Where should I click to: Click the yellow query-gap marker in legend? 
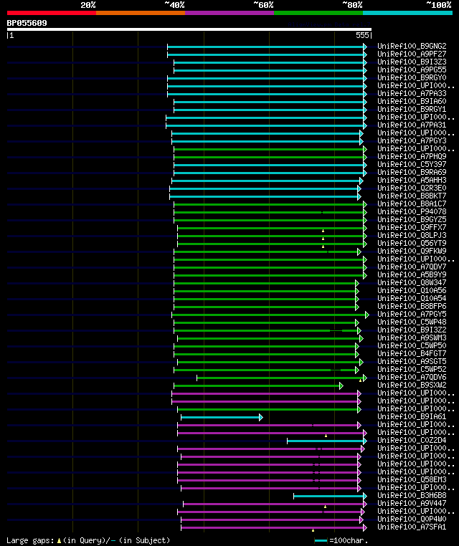coord(59,541)
